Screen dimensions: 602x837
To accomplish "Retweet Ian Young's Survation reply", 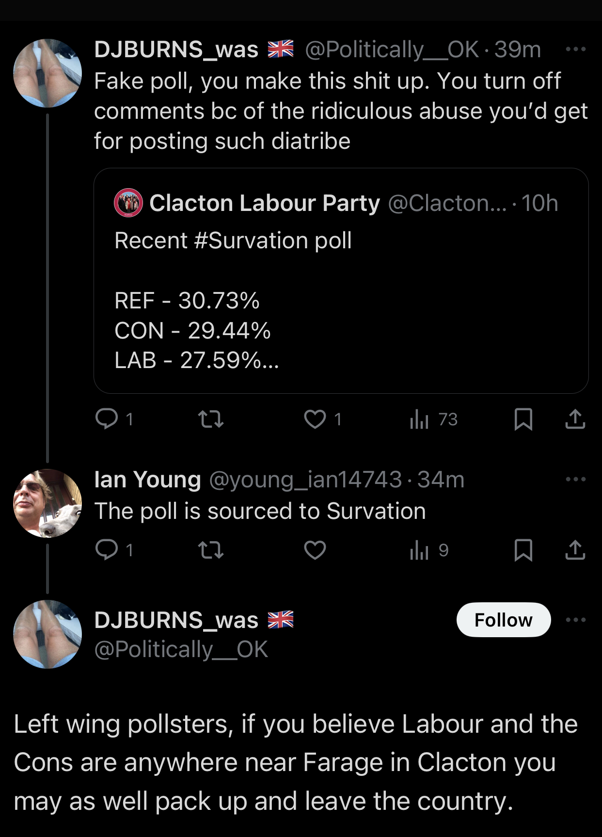I will click(211, 550).
